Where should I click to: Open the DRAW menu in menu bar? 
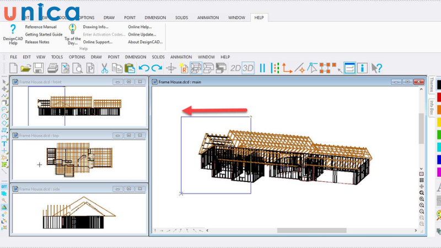(96, 57)
